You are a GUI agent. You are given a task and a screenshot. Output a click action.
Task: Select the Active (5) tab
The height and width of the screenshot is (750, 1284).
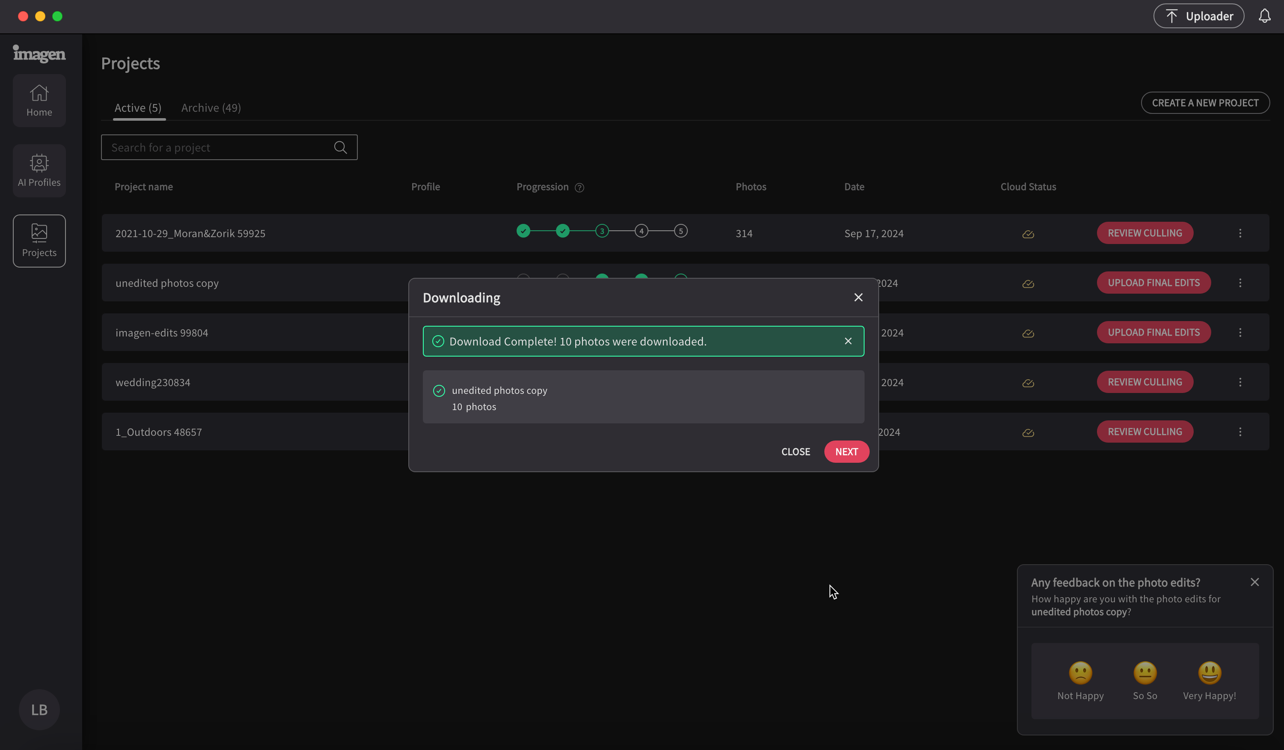(x=137, y=108)
